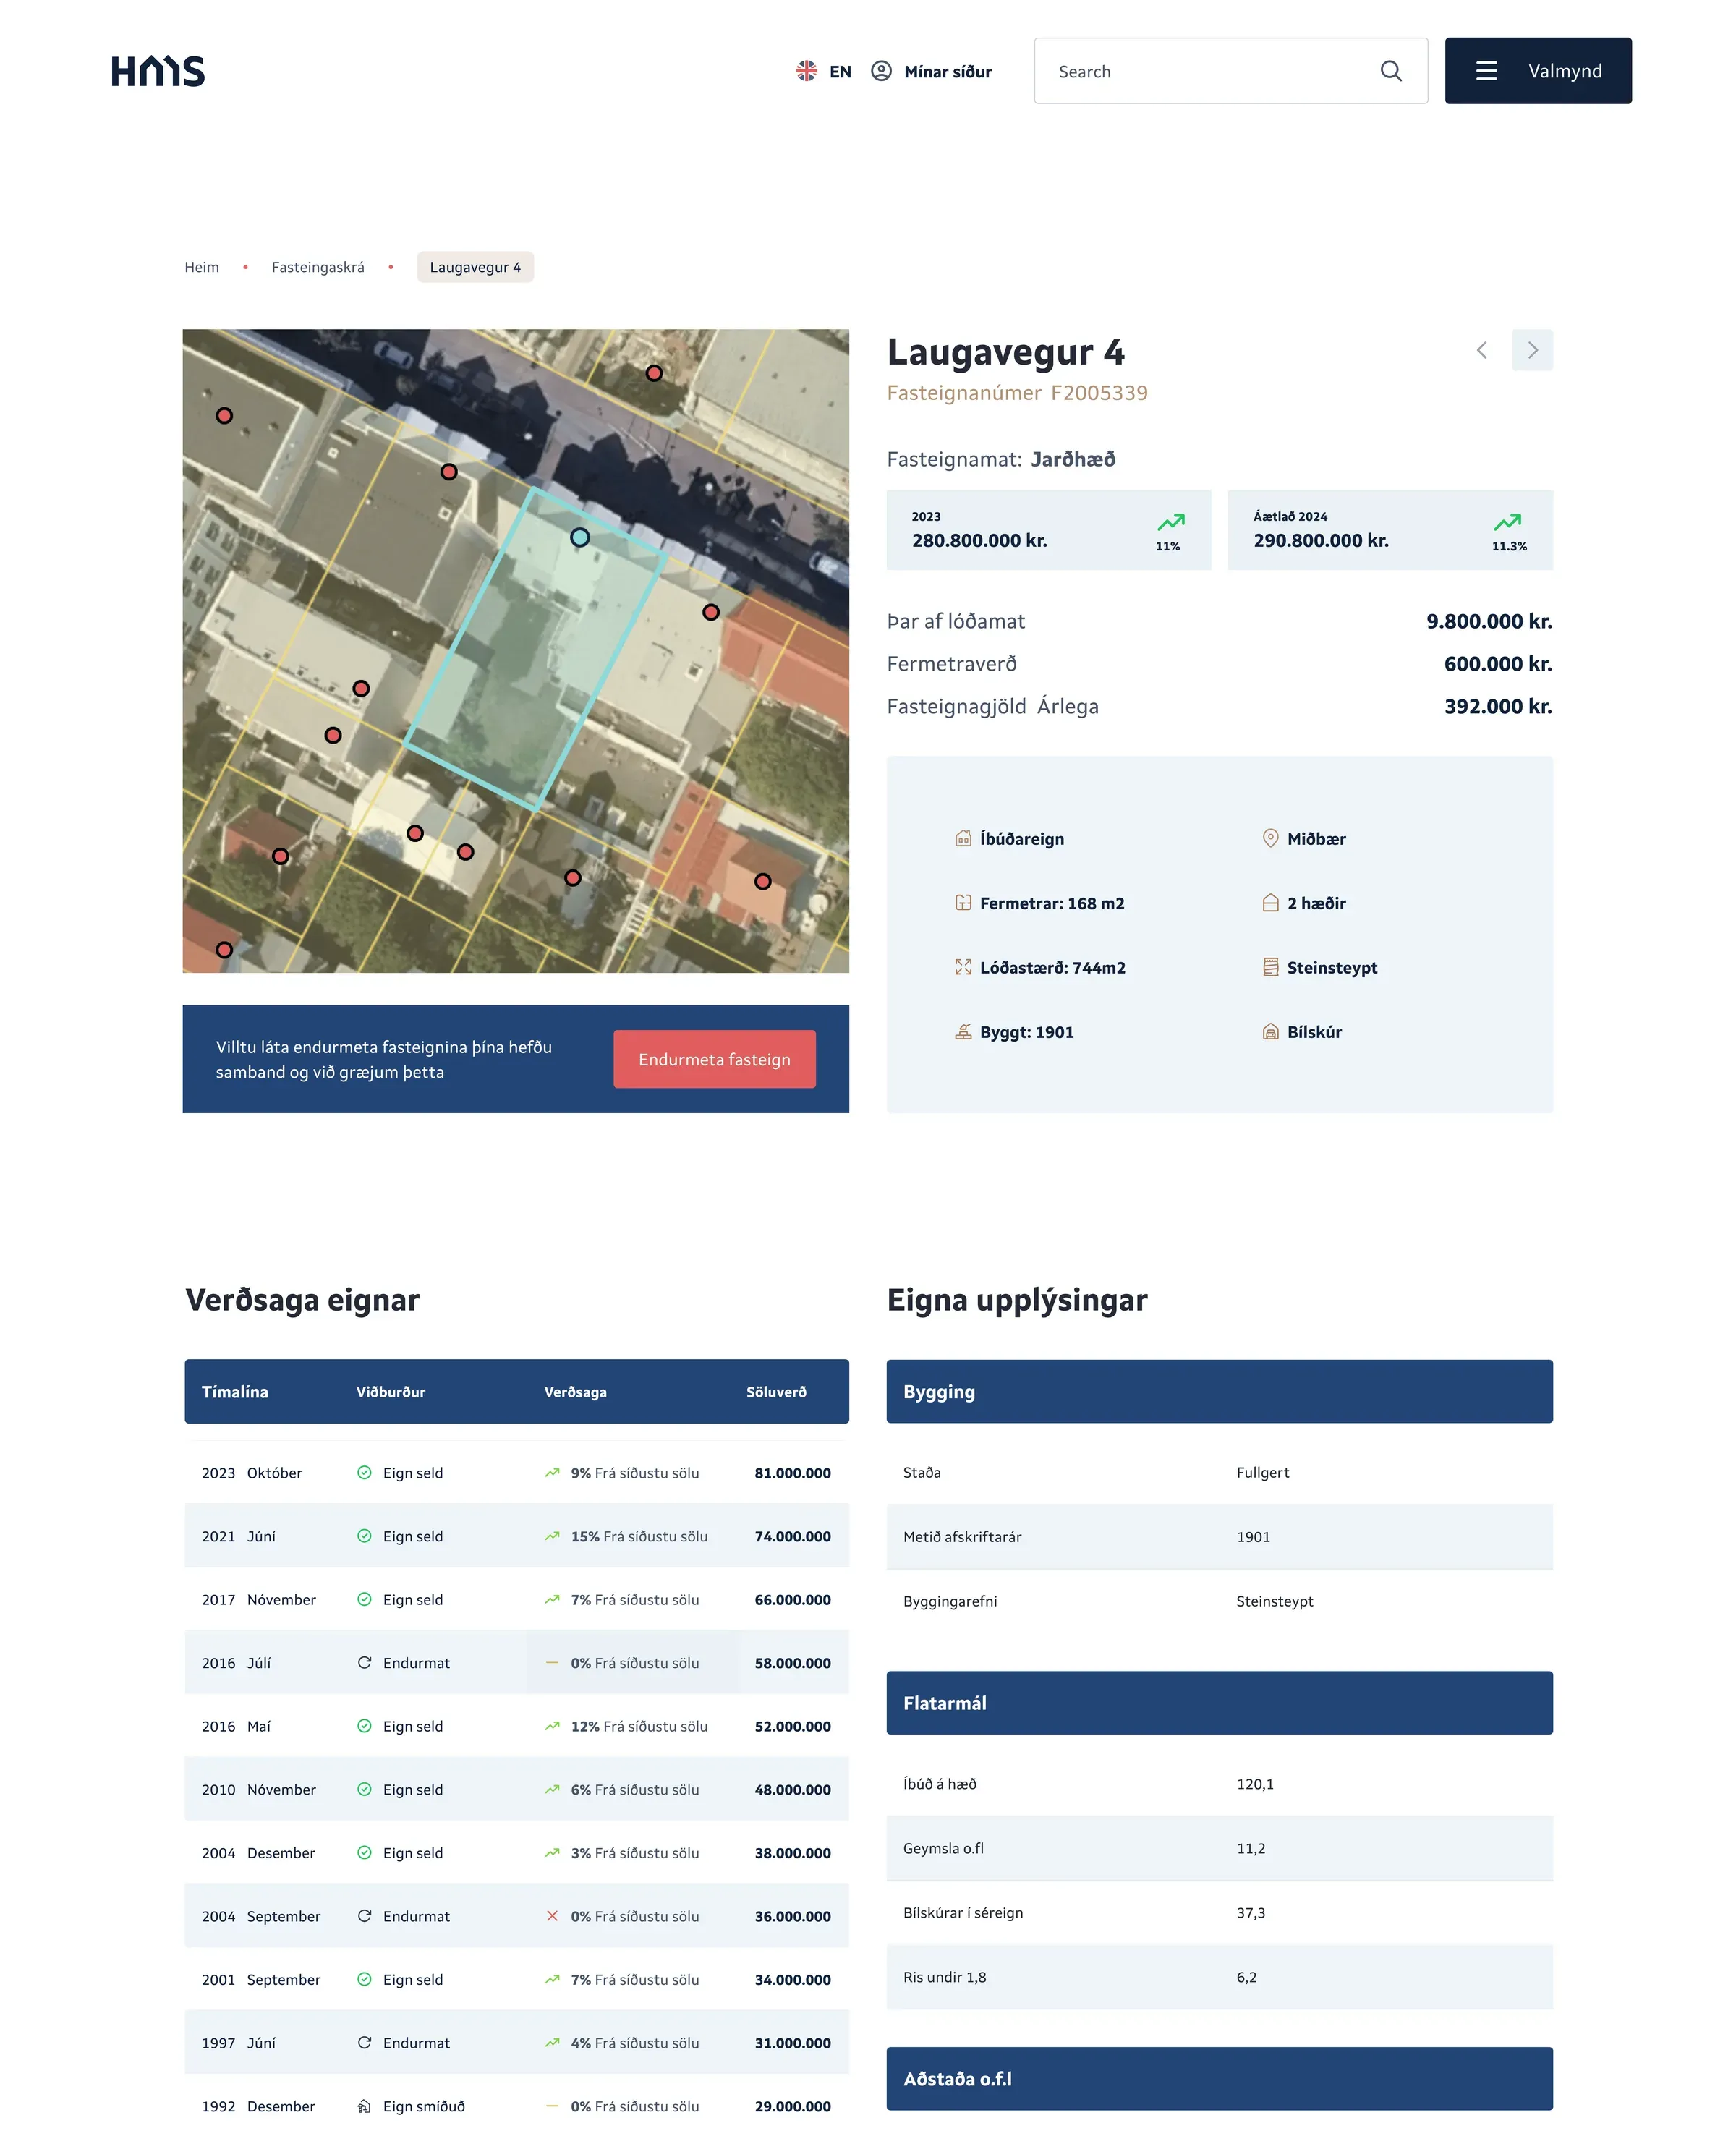Screen dimensions: 1736x2136
Task: Expand the Aðstaða o.fl section header
Action: click(x=1219, y=2078)
